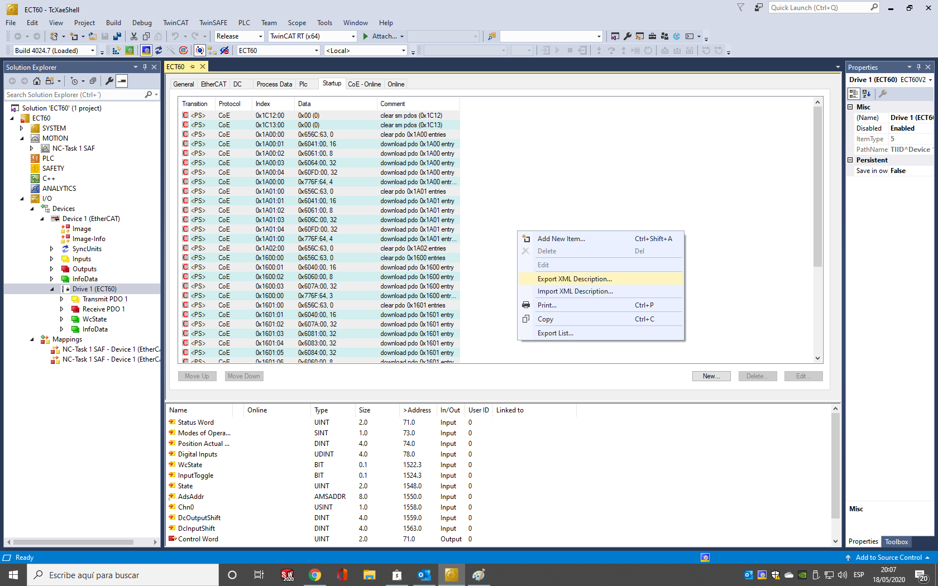Select Export XML Description... menu entry
Viewport: 938px width, 586px height.
[601, 279]
